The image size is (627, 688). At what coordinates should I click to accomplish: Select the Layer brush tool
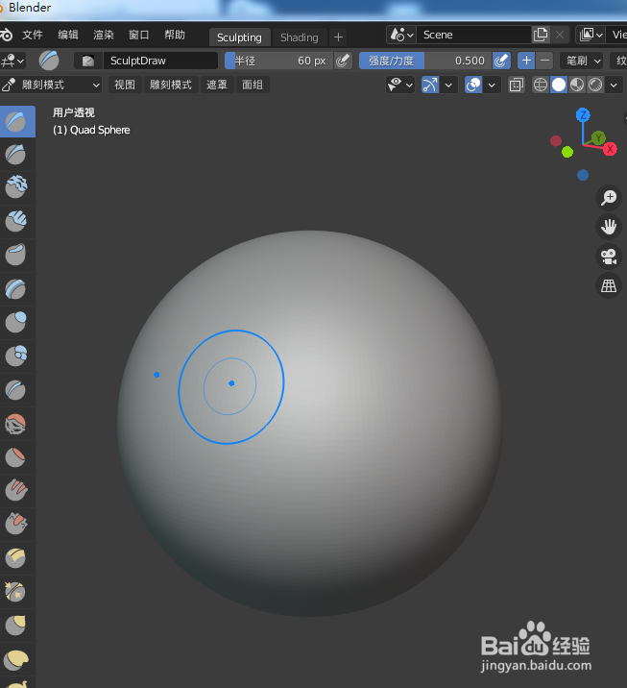coord(16,288)
